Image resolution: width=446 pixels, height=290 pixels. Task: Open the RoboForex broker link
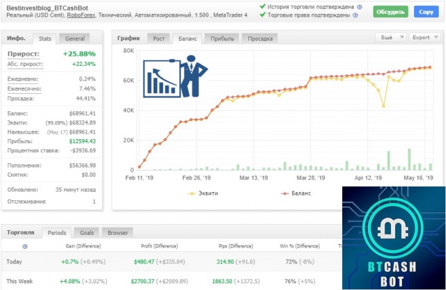click(x=81, y=15)
